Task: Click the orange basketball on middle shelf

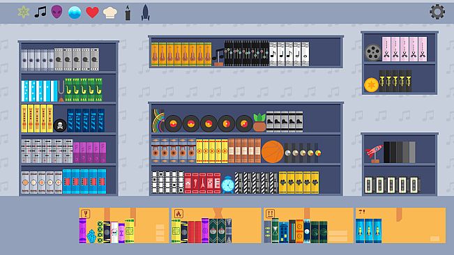Action: tap(273, 151)
